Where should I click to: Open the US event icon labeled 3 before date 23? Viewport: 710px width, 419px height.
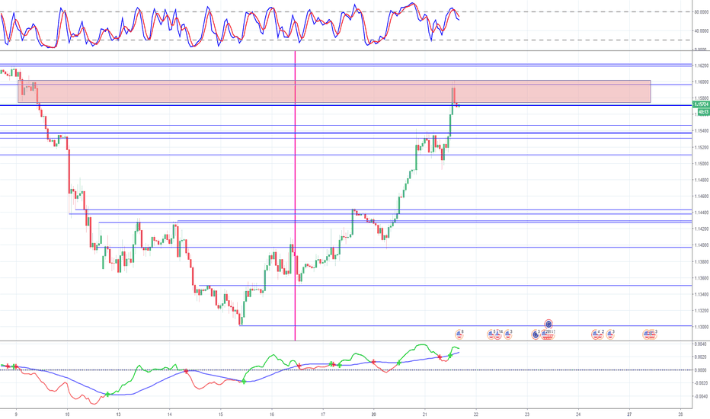click(x=507, y=334)
